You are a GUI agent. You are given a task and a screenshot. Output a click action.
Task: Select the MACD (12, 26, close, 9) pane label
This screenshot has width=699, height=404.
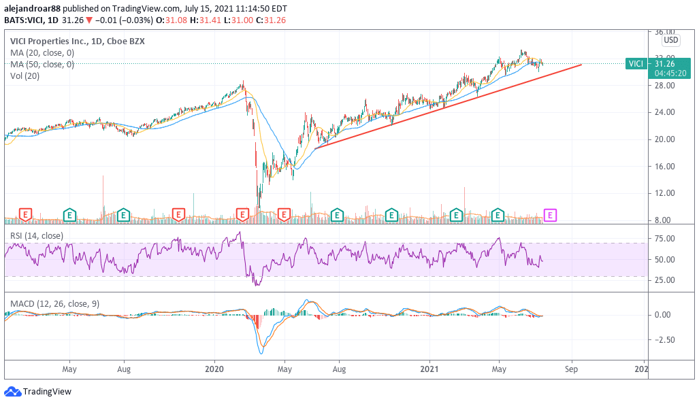point(55,304)
